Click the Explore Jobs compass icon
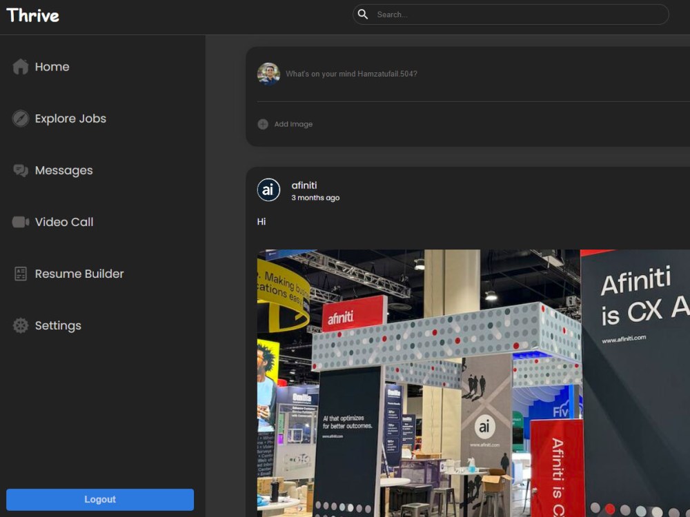Viewport: 690px width, 517px height. click(20, 119)
